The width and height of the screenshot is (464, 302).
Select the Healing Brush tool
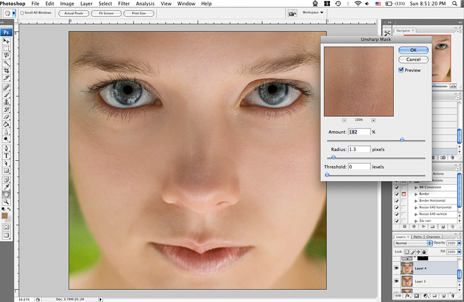pos(6,87)
